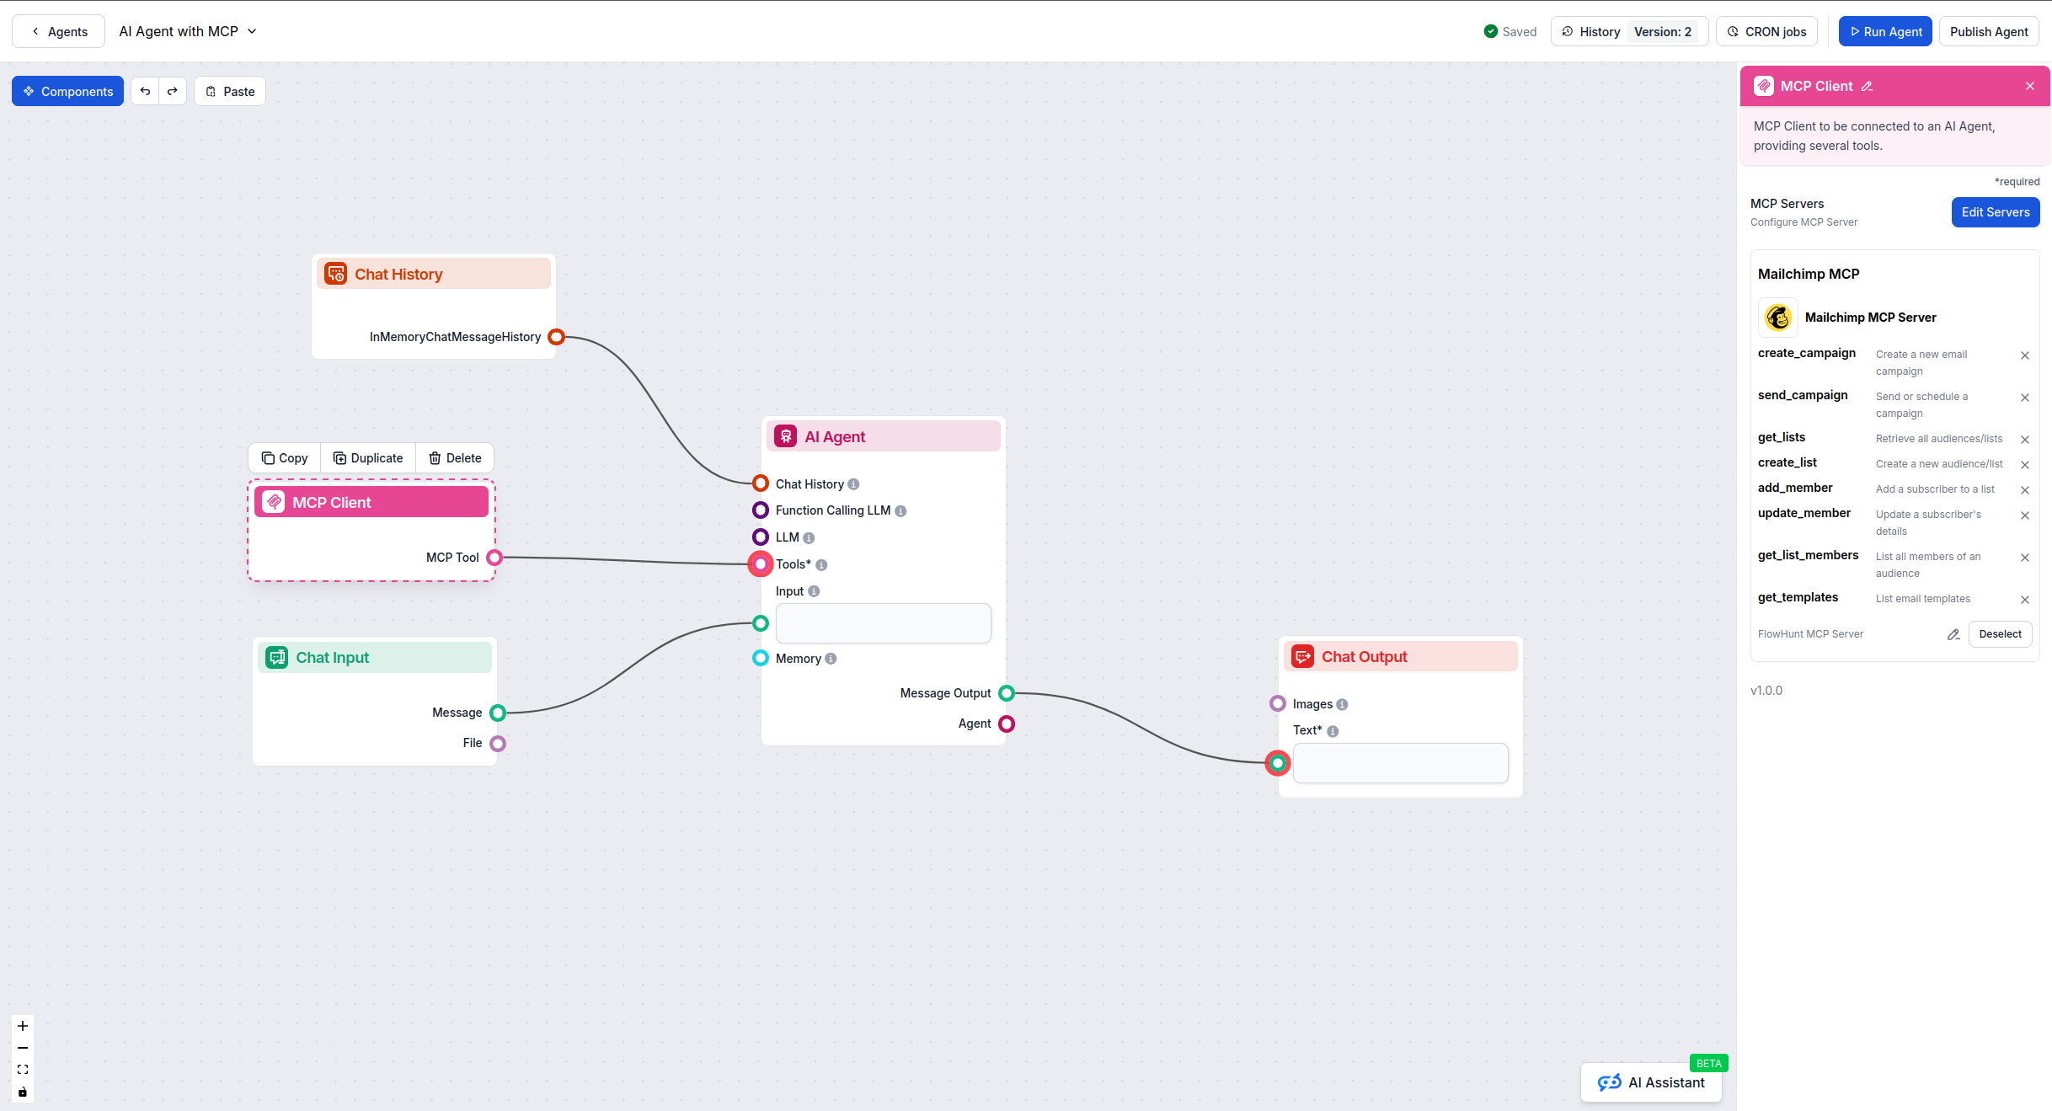
Task: Click the Chat Output node icon
Action: pyautogui.click(x=1302, y=655)
